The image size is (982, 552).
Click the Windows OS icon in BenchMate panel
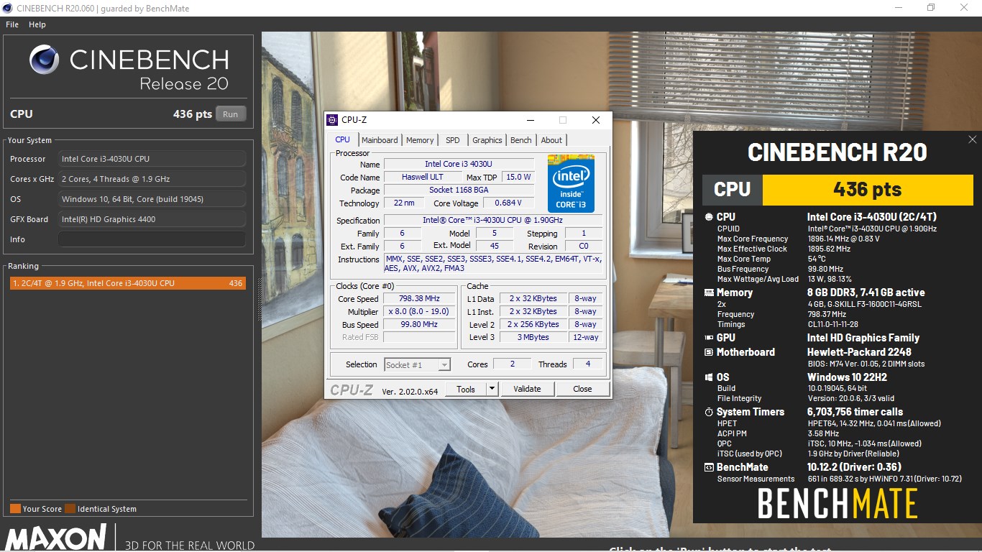tap(709, 377)
